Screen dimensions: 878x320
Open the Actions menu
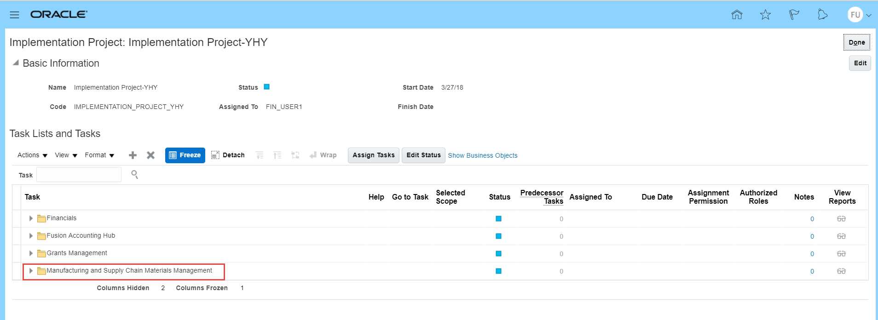32,155
